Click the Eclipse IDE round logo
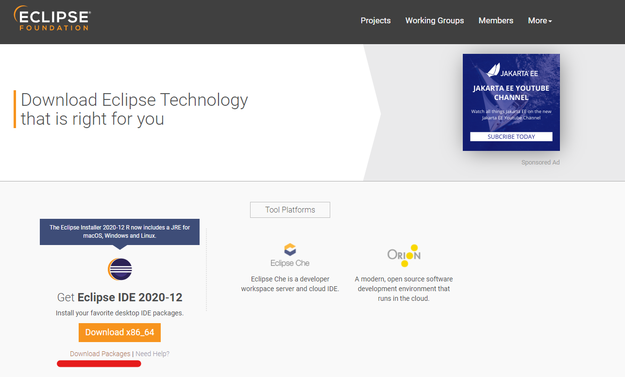 119,269
